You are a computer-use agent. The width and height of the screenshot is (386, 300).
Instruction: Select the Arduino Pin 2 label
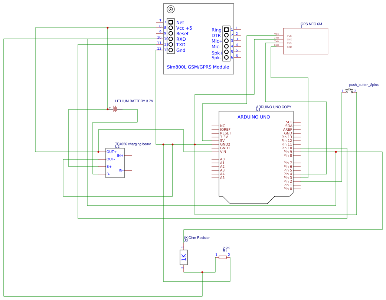click(x=288, y=181)
